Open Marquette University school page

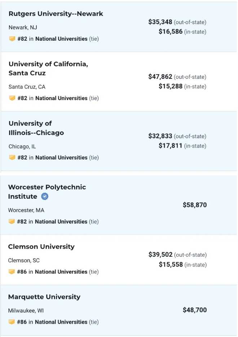point(44,297)
